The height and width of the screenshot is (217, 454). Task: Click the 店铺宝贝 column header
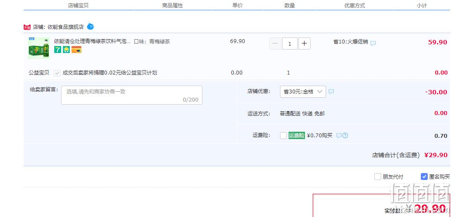[78, 5]
